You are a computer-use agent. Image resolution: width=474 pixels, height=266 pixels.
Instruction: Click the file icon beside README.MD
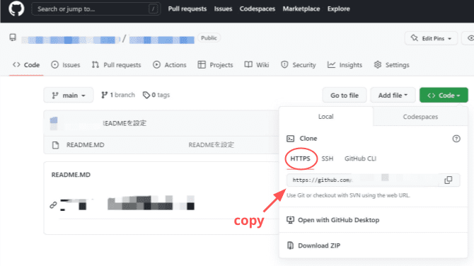tap(55, 145)
